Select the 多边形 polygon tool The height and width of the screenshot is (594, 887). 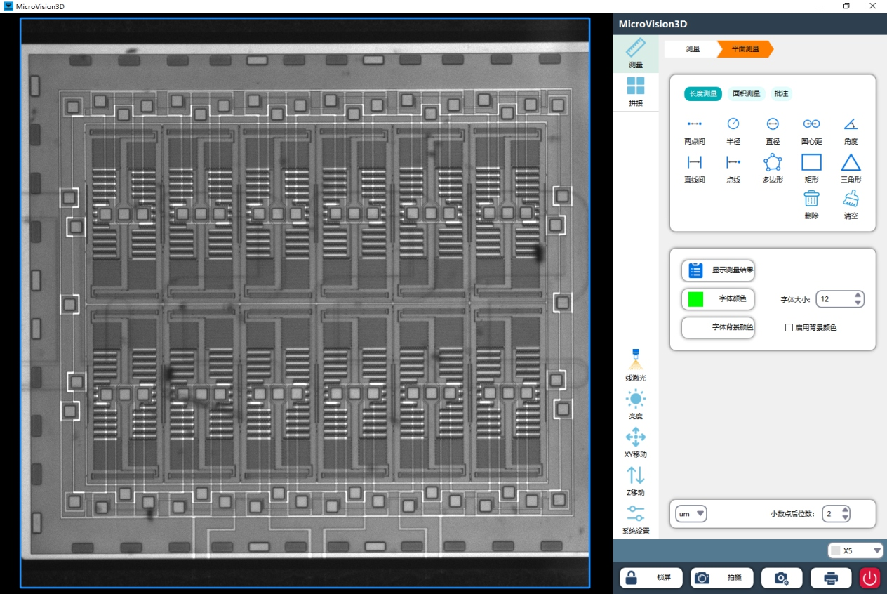[x=773, y=169]
